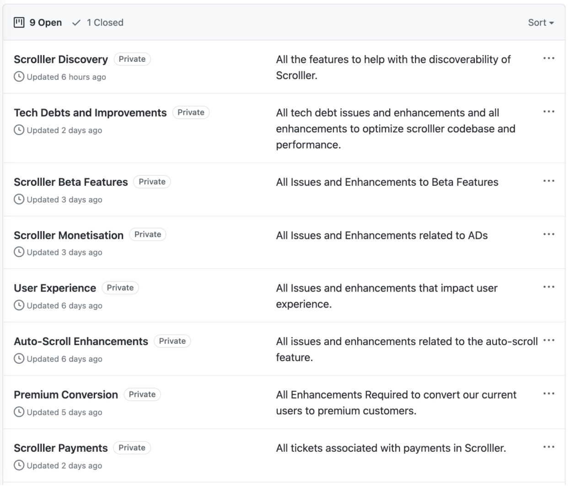This screenshot has width=570, height=486.
Task: Click the Private badge on User Experience
Action: [120, 288]
